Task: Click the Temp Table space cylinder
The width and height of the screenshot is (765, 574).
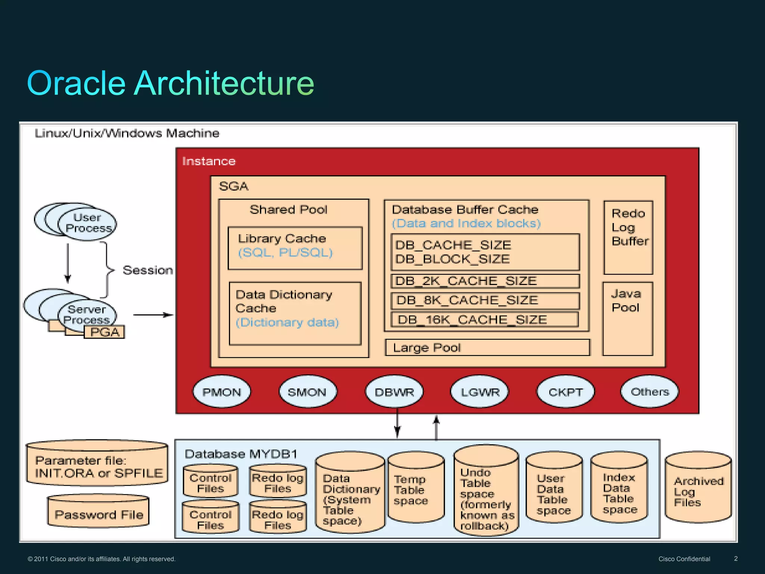Action: (416, 487)
